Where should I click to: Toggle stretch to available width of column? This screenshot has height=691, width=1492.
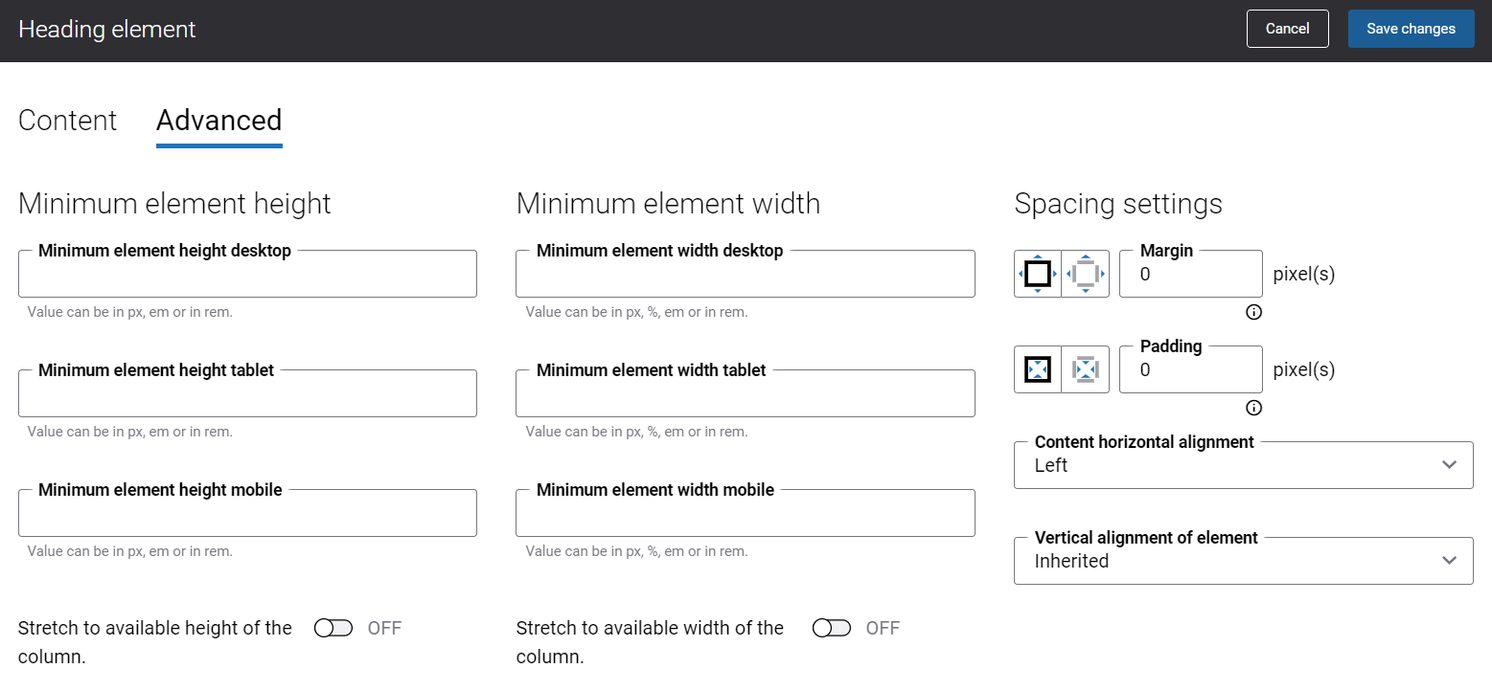point(831,628)
